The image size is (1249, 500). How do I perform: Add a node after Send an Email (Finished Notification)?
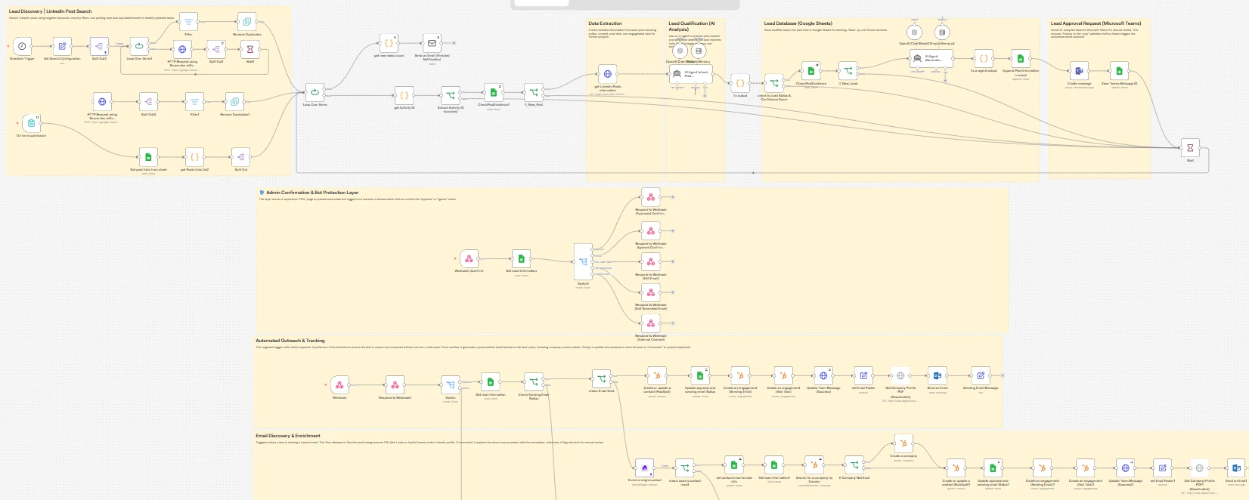(x=453, y=43)
